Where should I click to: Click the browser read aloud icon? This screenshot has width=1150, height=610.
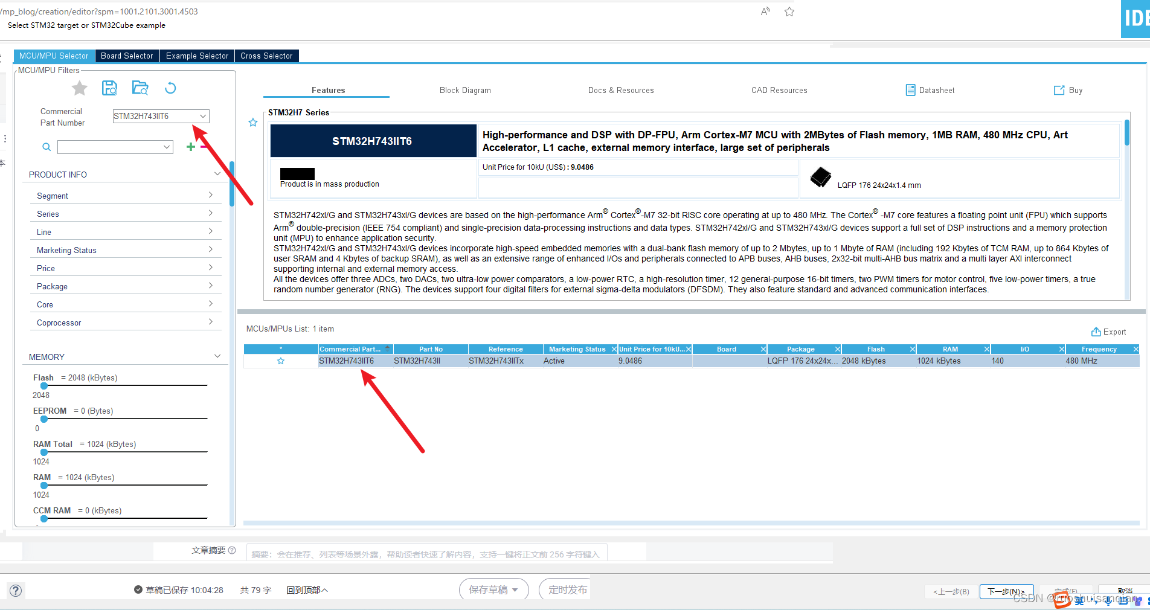[x=765, y=11]
